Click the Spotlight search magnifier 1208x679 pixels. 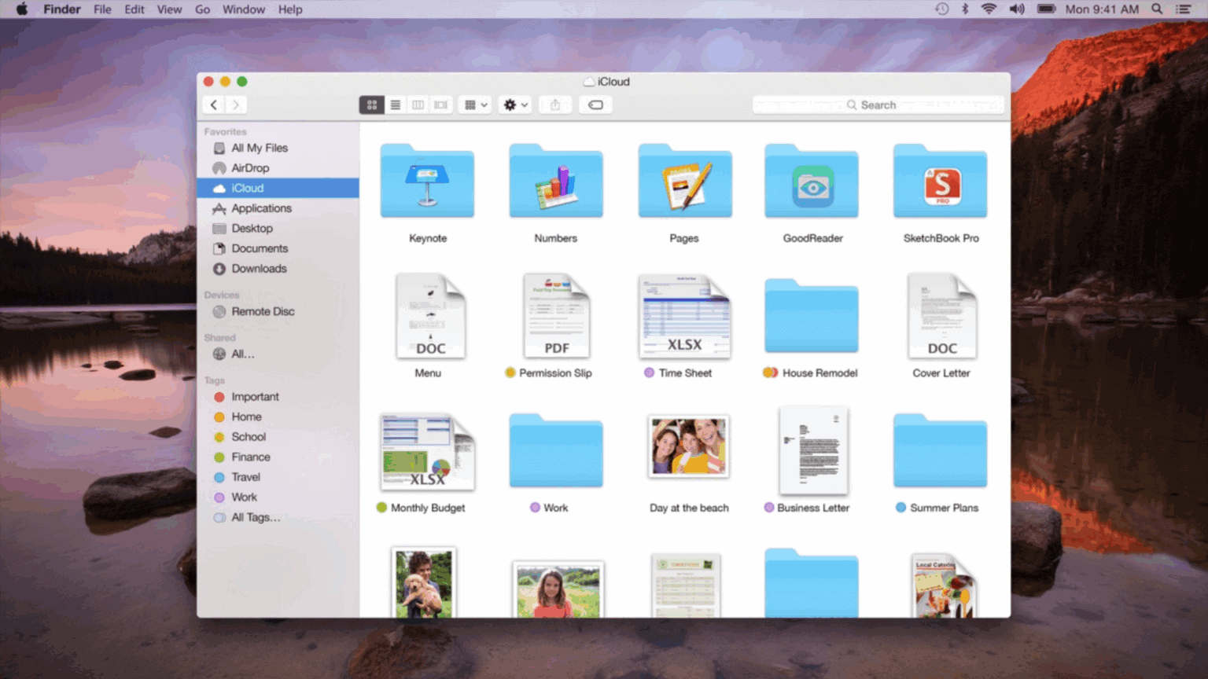pos(1158,9)
